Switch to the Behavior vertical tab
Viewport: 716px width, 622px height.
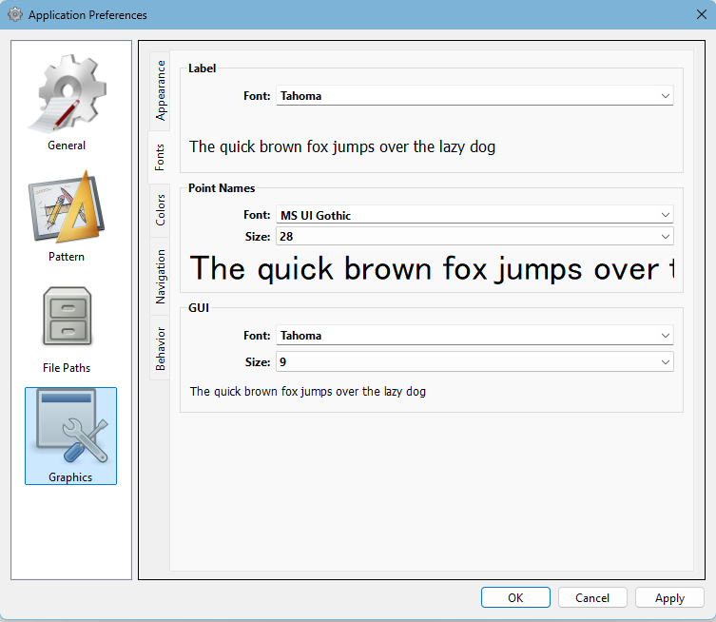coord(160,348)
